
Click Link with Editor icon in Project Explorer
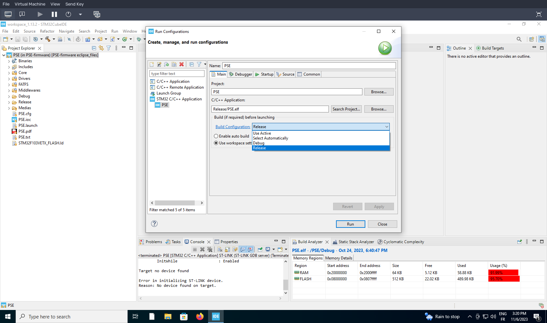101,48
